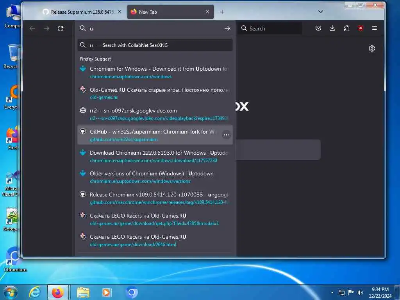Go back with the left arrow
400x300 pixels.
32,28
